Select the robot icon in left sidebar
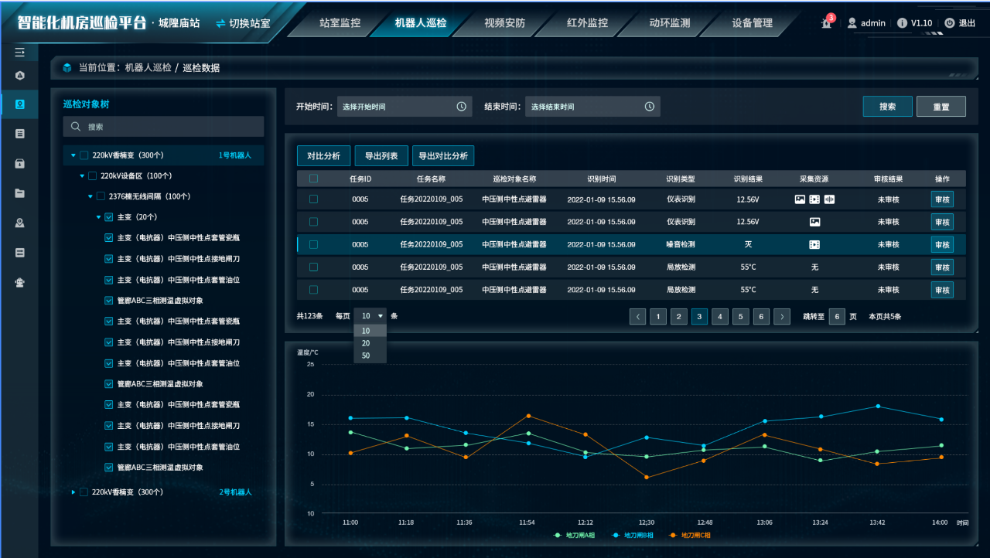The height and width of the screenshot is (558, 990). coord(20,282)
